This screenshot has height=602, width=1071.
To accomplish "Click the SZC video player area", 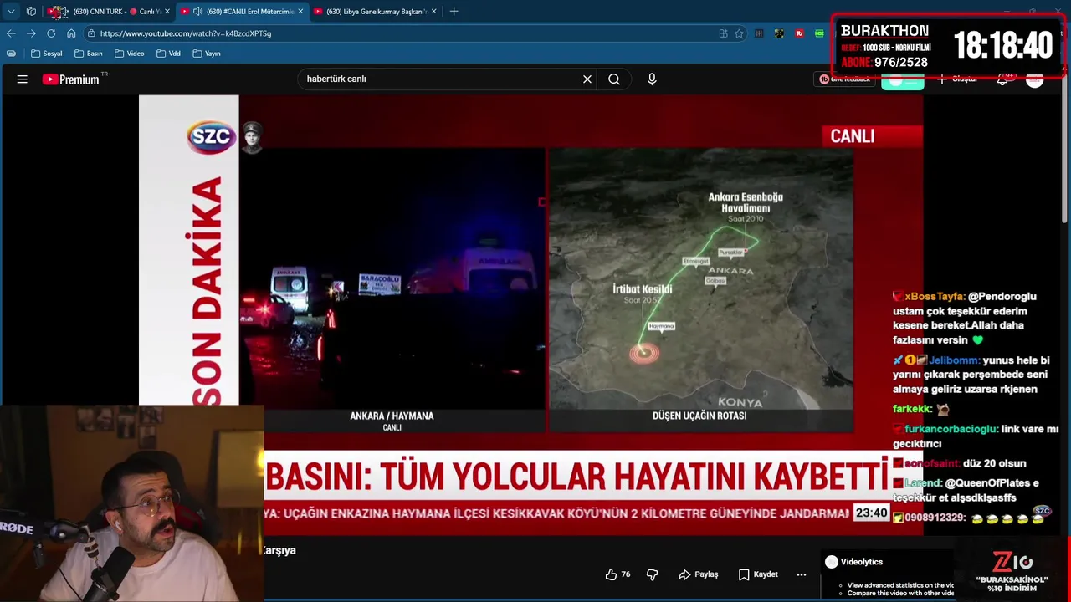I will tap(530, 314).
